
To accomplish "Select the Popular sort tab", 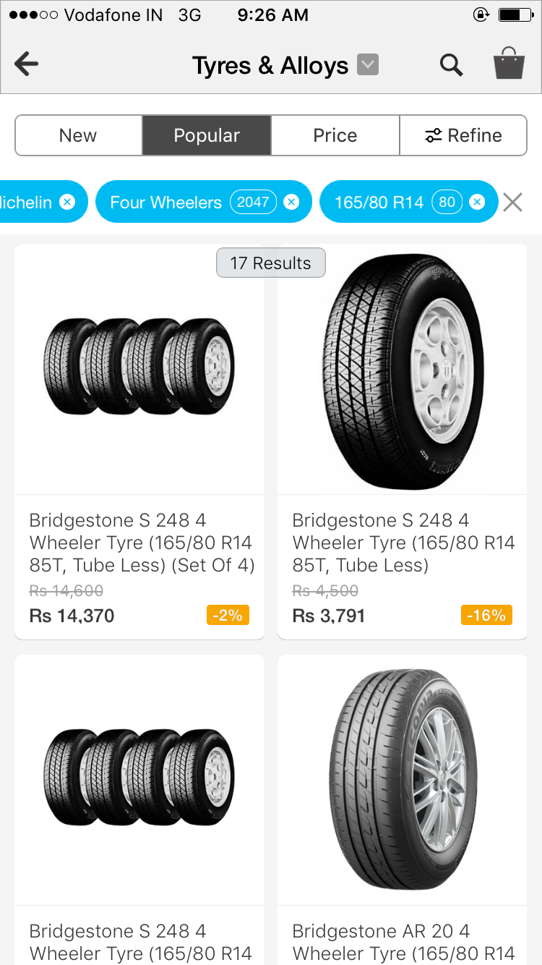I will [207, 135].
